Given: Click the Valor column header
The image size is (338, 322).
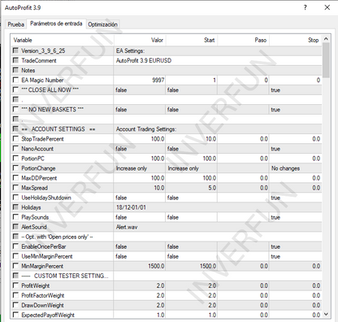Looking at the screenshot, I should pyautogui.click(x=140, y=40).
